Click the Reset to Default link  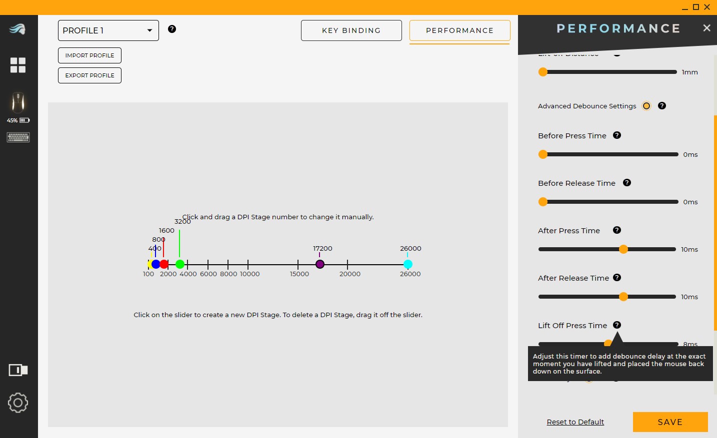coord(575,422)
